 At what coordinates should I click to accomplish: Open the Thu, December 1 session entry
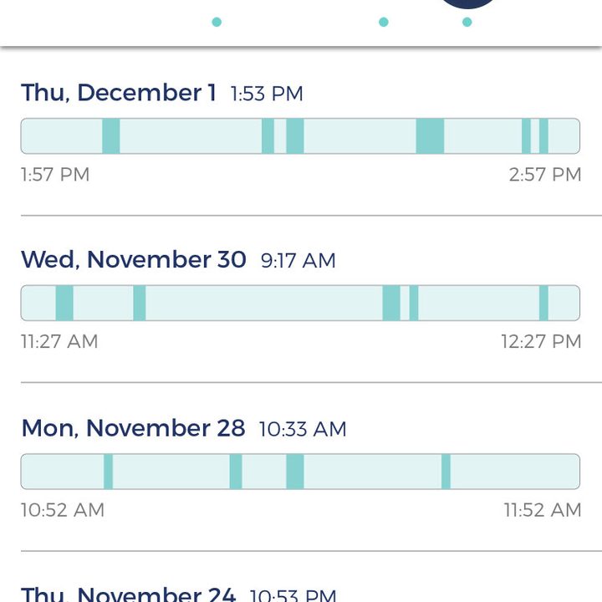coord(301,132)
